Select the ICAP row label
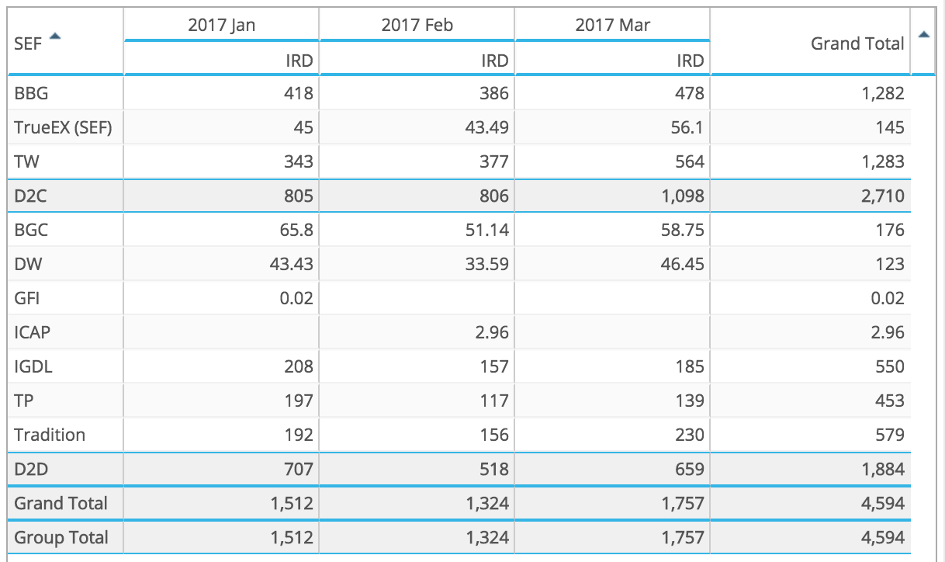Screen dimensions: 945x562 [x=33, y=332]
